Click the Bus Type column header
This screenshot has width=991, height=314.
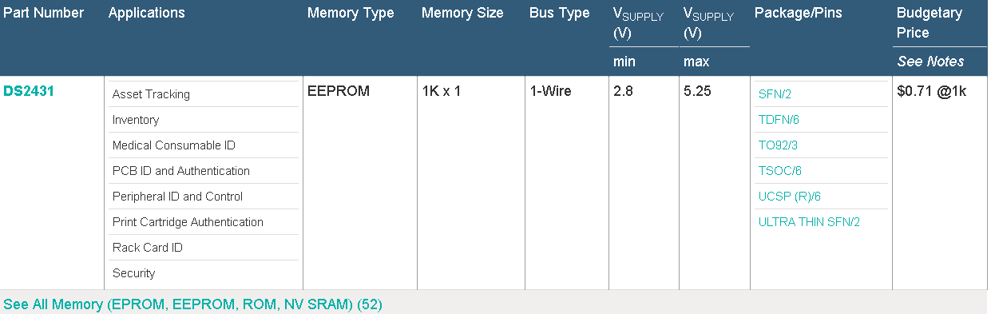coord(560,13)
